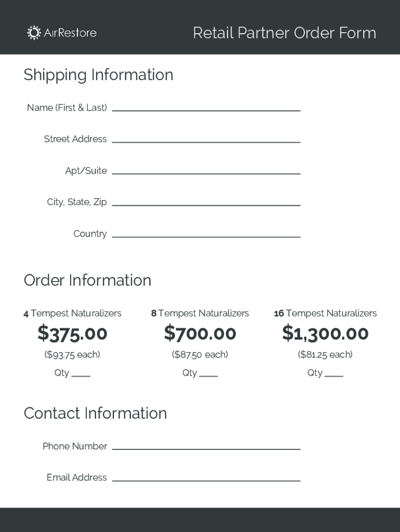This screenshot has width=400, height=532.
Task: Click the Name (First & Last) field
Action: [x=206, y=107]
